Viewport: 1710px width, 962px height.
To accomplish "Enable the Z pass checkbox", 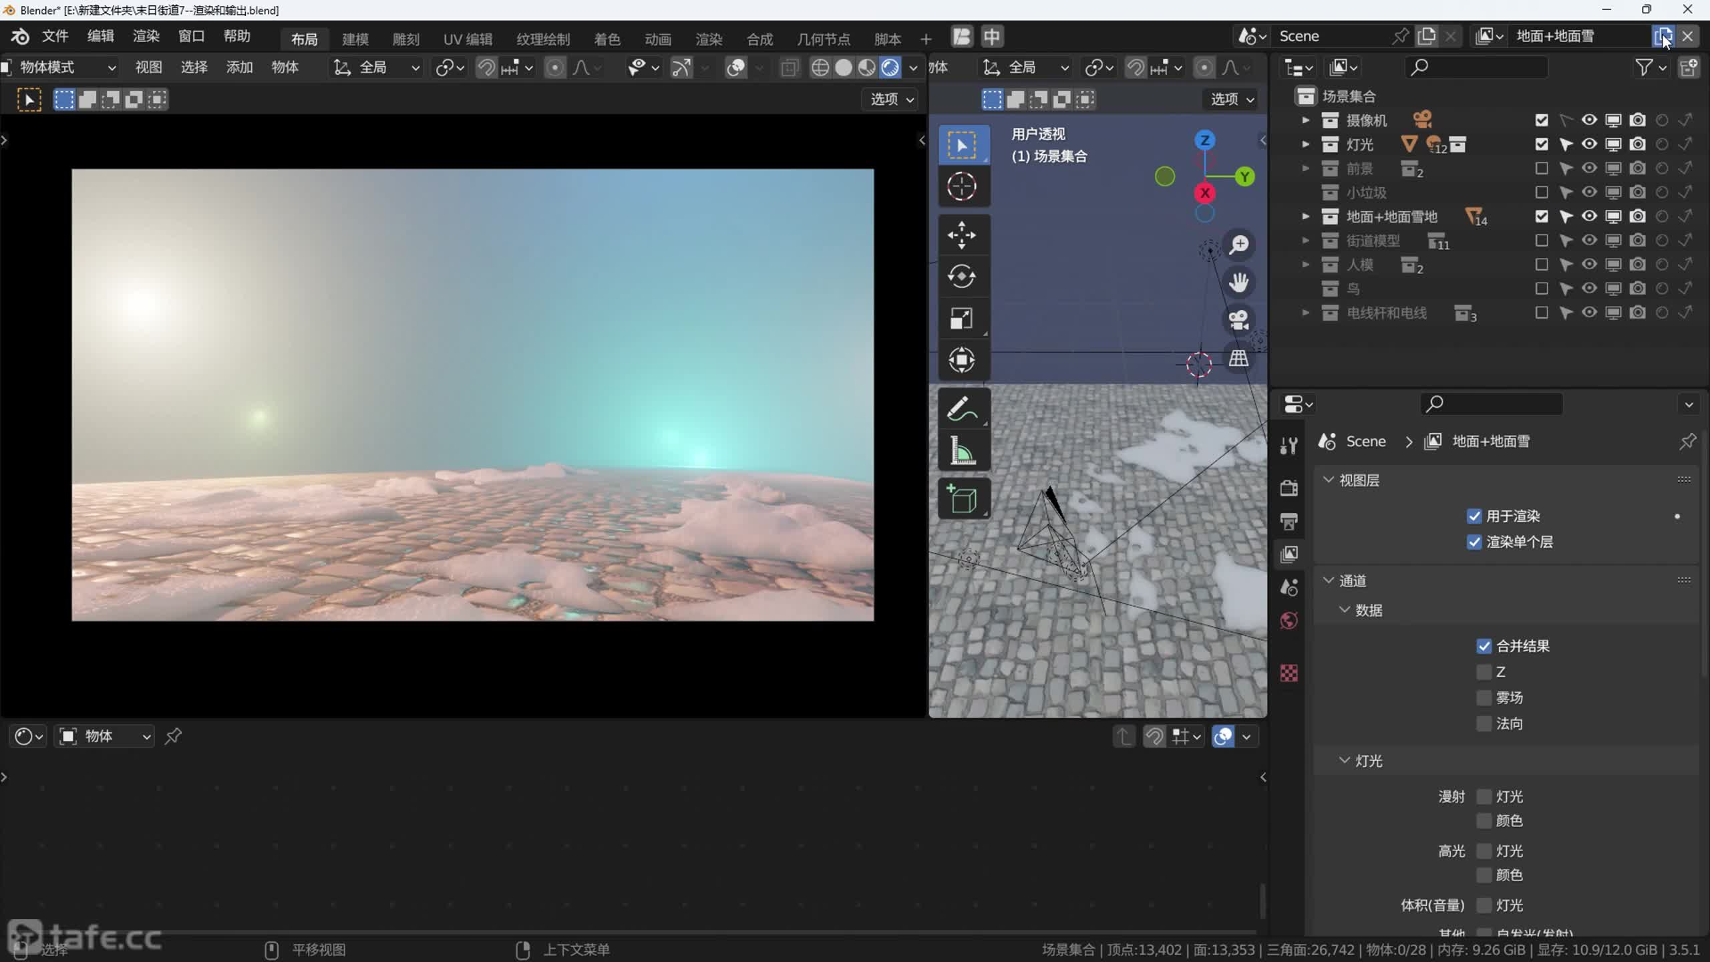I will point(1484,672).
